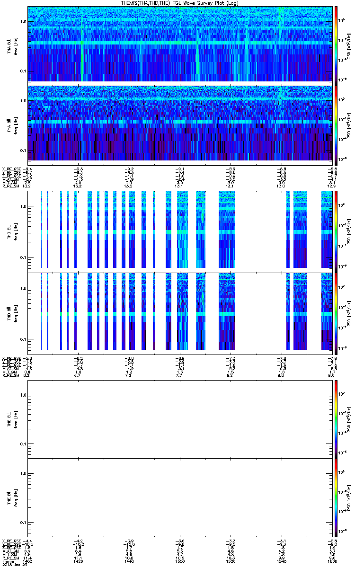Click the 1.0 frequency tick on THE B⊥
Viewport: 355px width, 568px height.
23,395
